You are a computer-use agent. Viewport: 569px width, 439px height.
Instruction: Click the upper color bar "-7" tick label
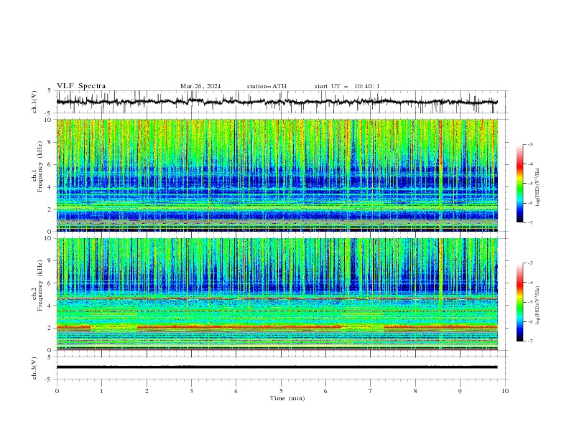(x=529, y=222)
